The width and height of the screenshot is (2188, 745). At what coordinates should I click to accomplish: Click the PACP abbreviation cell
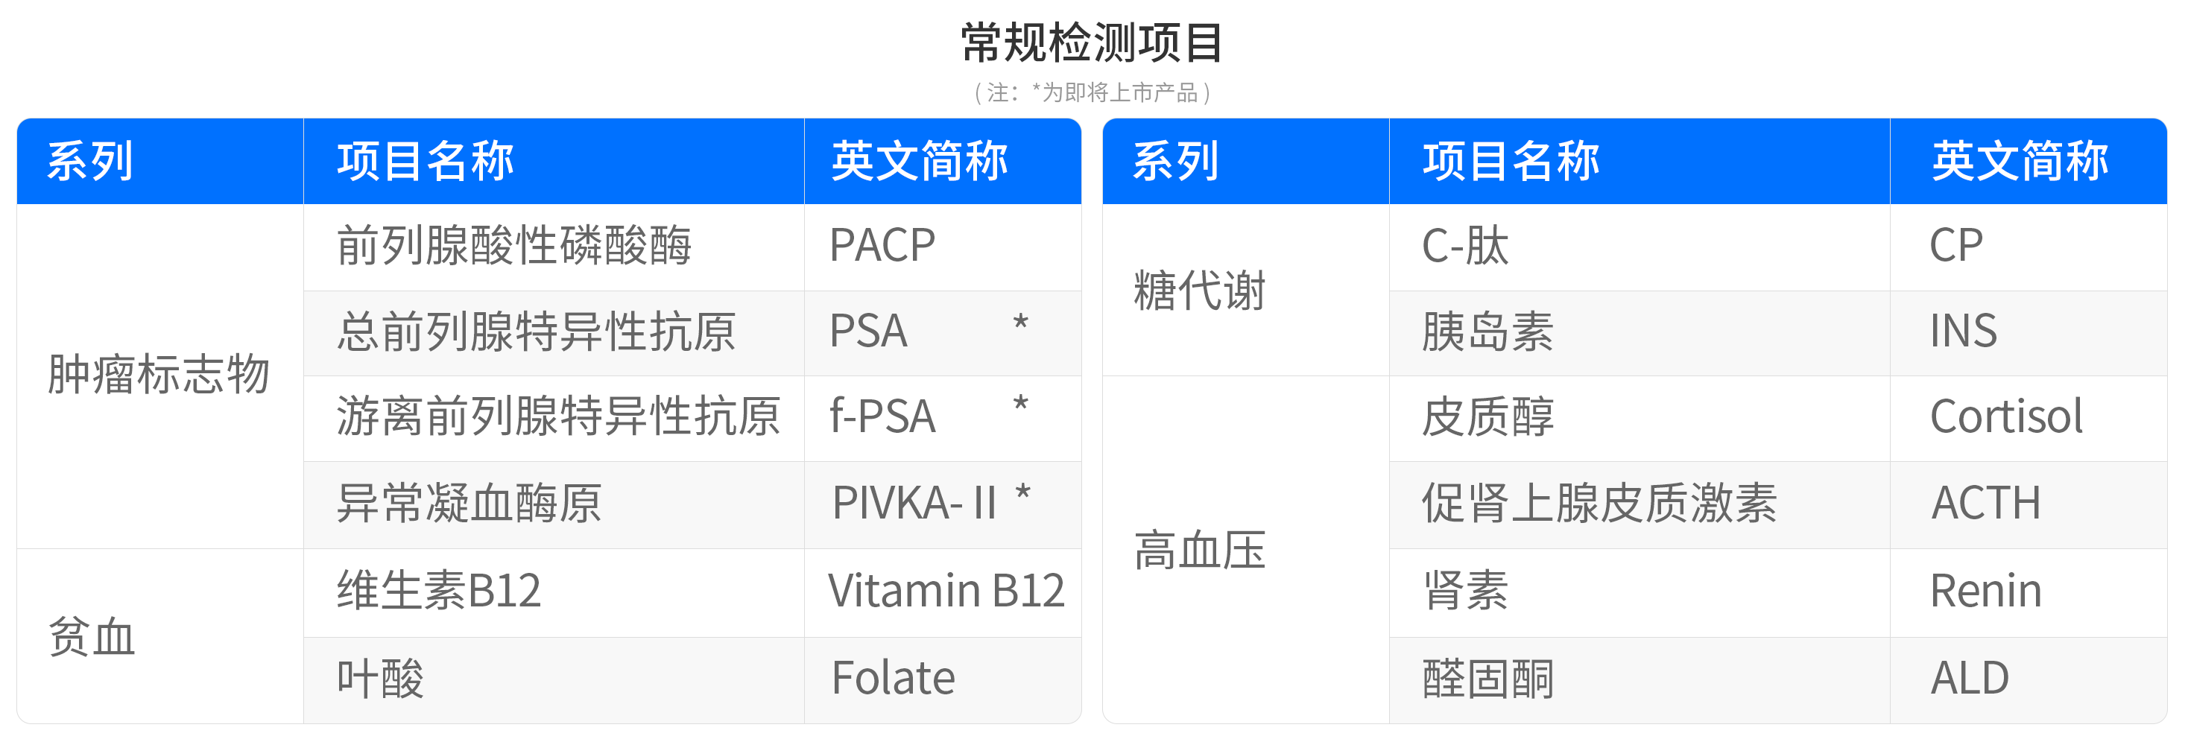(x=943, y=247)
